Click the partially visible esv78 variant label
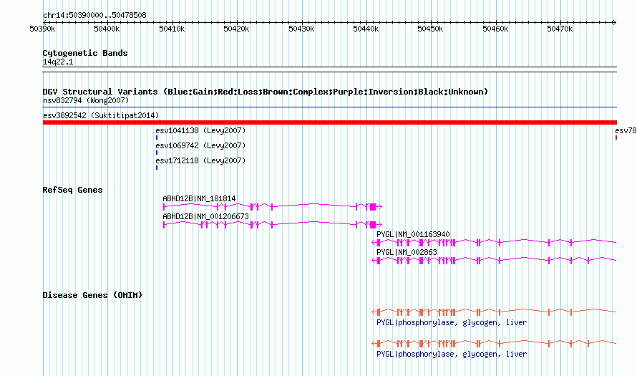637x376 pixels. click(x=626, y=130)
